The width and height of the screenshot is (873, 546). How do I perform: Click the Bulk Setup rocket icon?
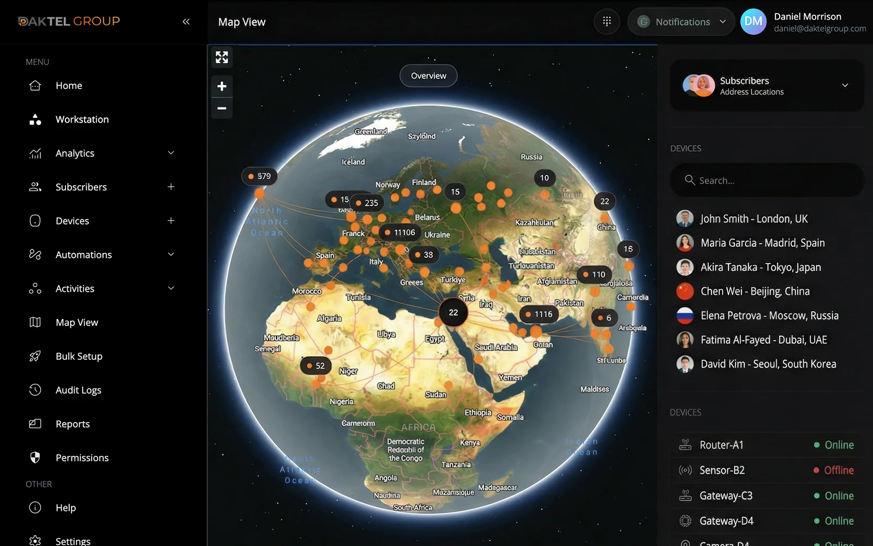pos(35,357)
